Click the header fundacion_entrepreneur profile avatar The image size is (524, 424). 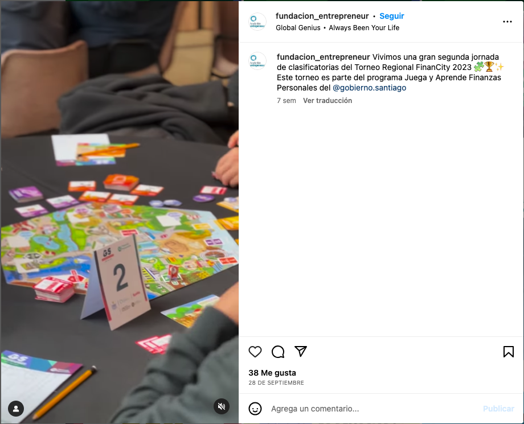coord(257,22)
